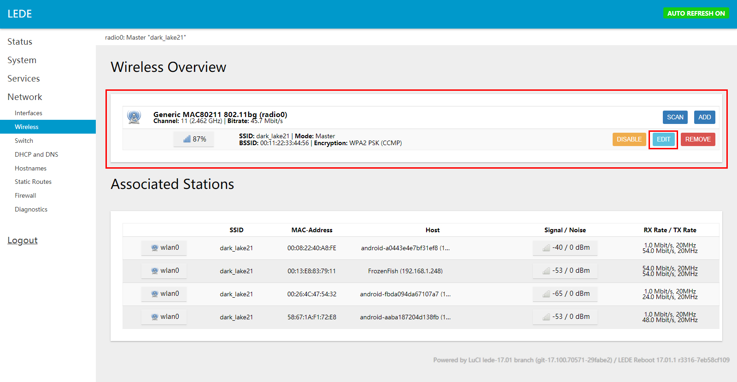737x382 pixels.
Task: Click the Logout link
Action: [23, 241]
